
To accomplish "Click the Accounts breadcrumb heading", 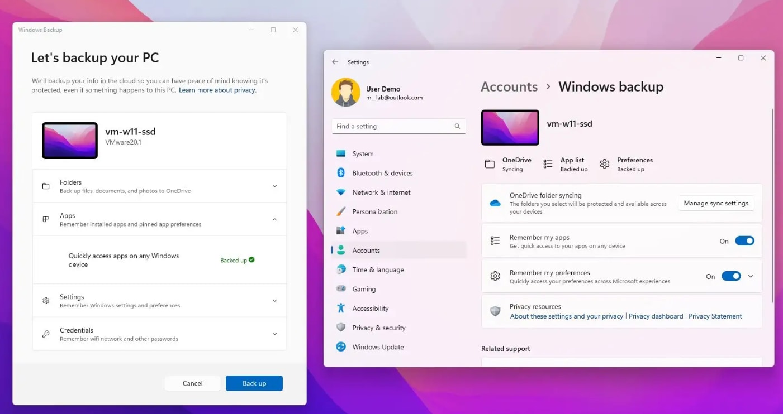I will point(509,87).
